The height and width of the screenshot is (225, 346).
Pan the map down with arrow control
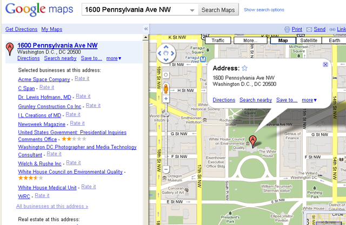(x=166, y=60)
